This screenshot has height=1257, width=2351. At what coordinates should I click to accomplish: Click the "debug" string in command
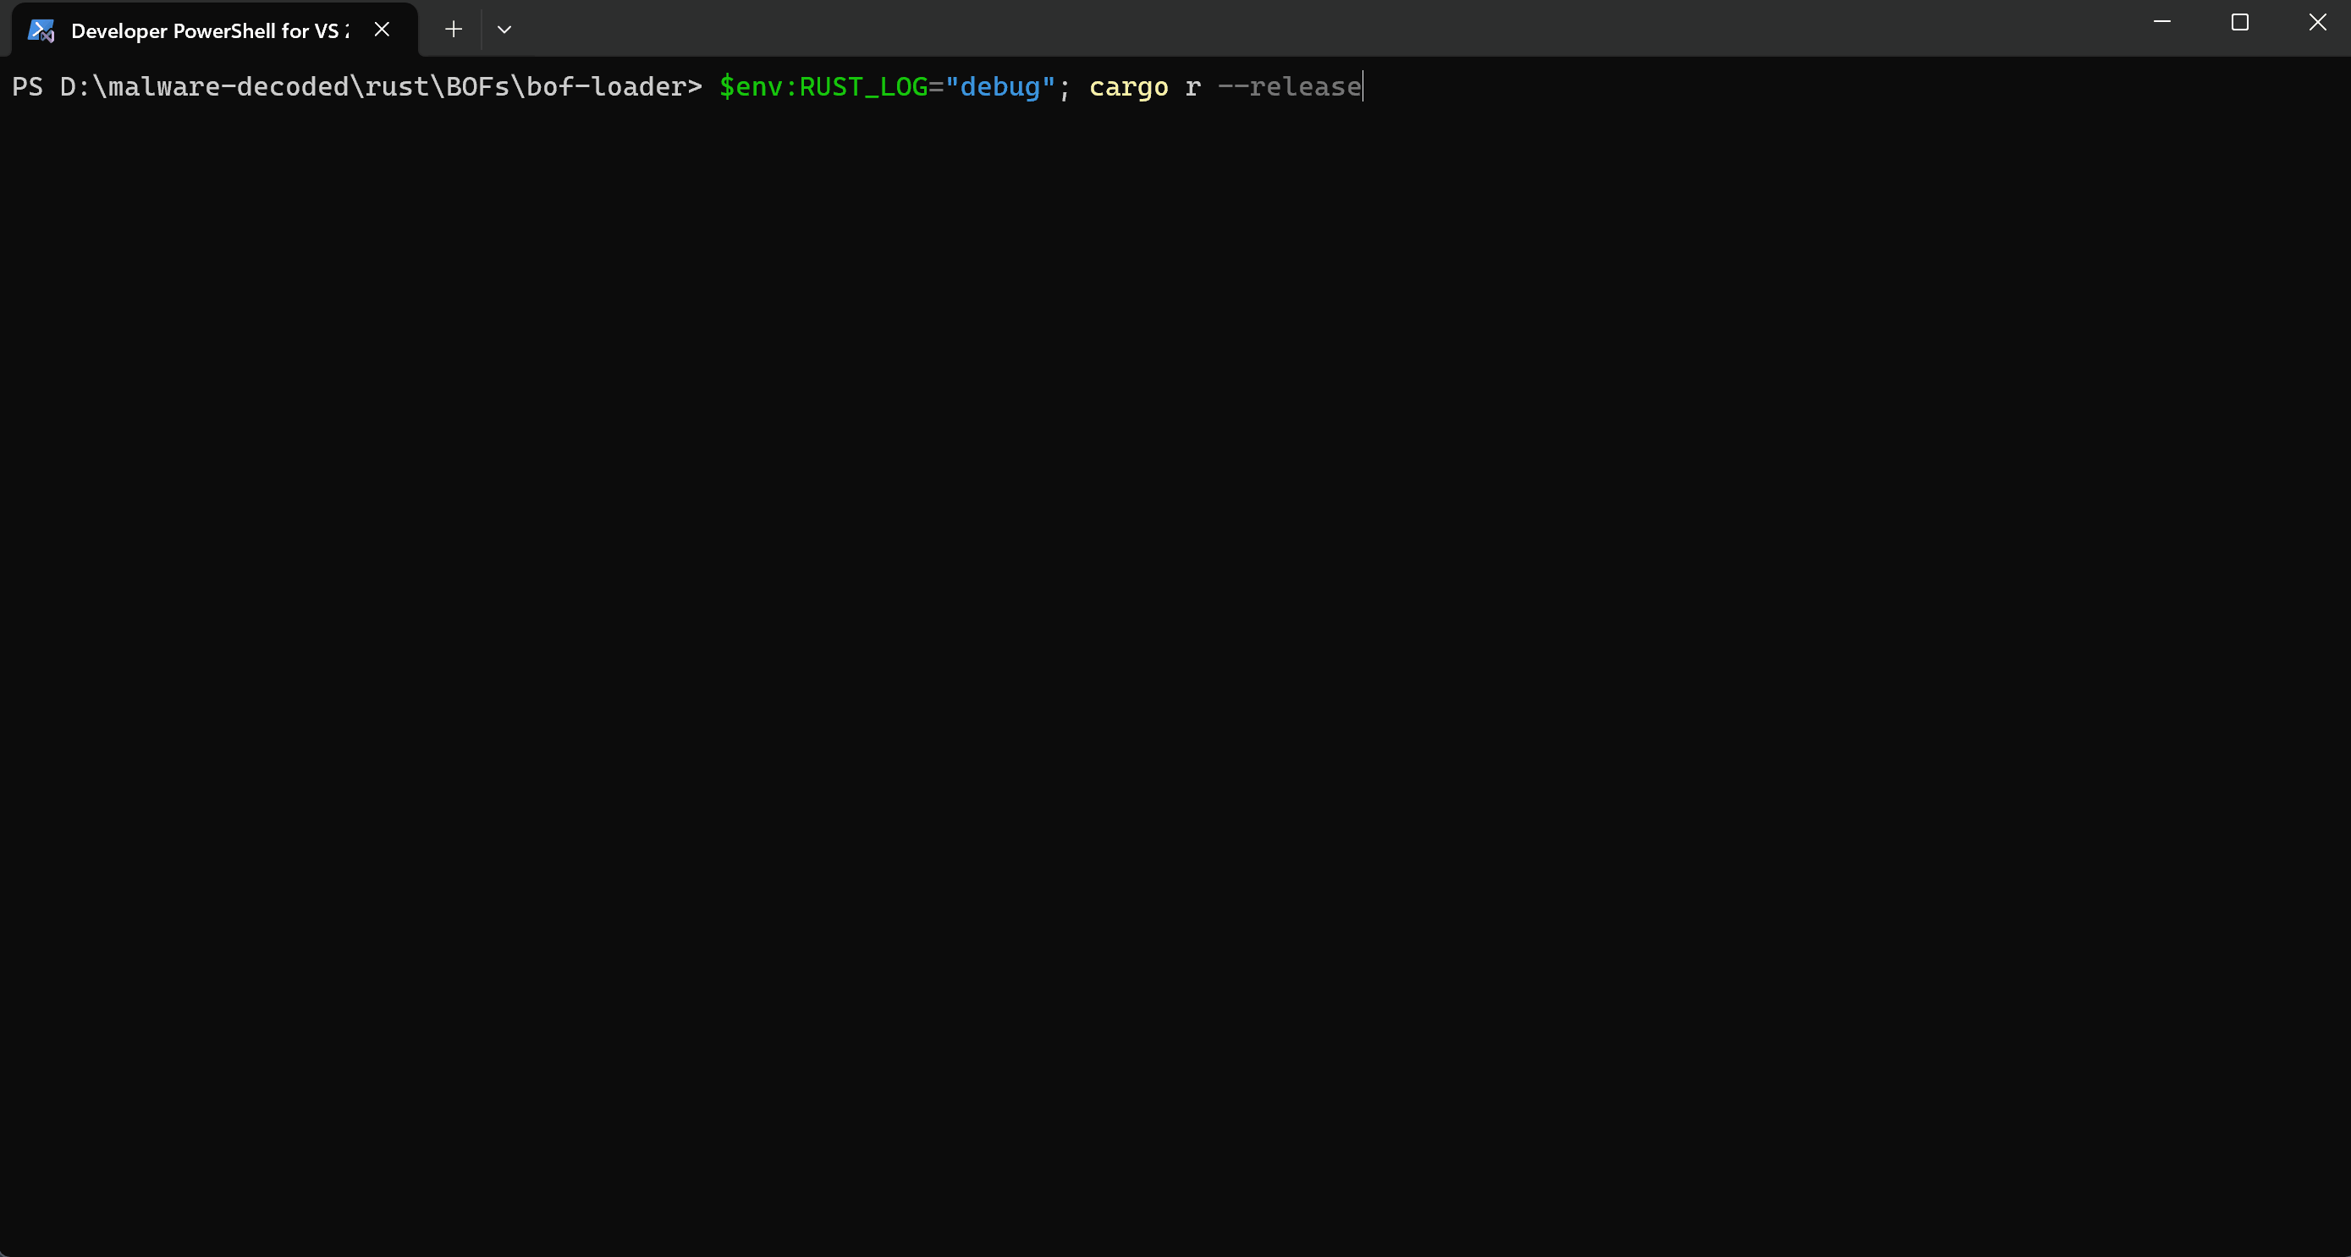point(1000,86)
